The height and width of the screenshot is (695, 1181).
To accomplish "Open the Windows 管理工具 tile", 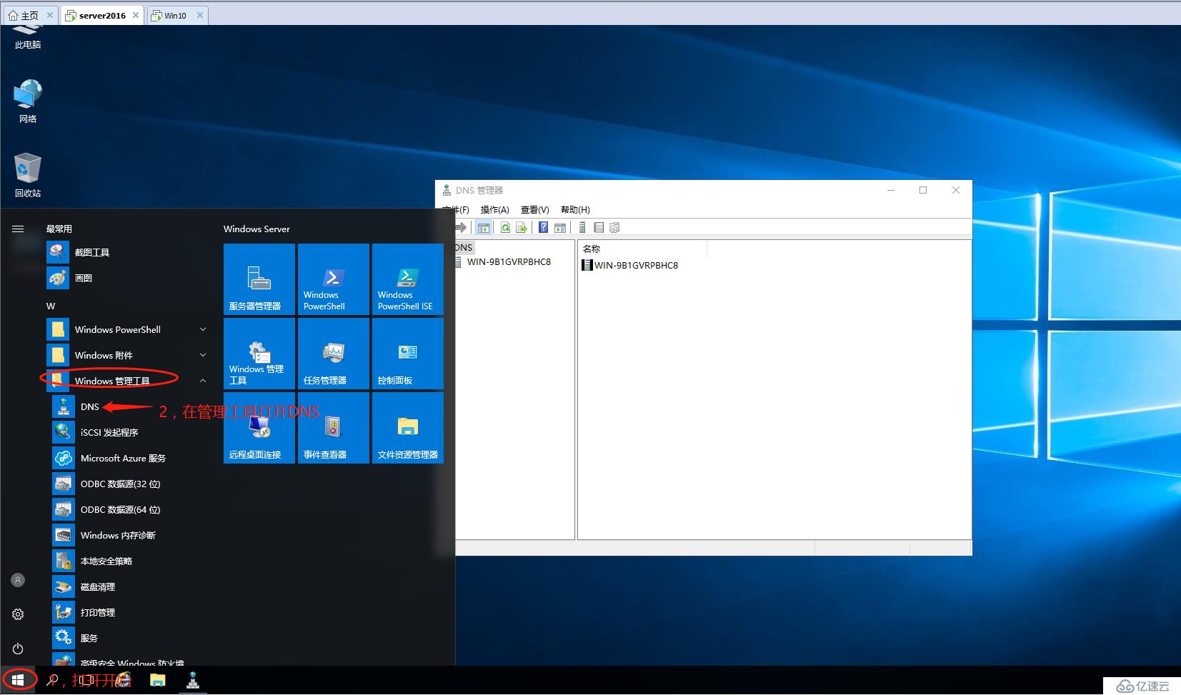I will point(259,354).
